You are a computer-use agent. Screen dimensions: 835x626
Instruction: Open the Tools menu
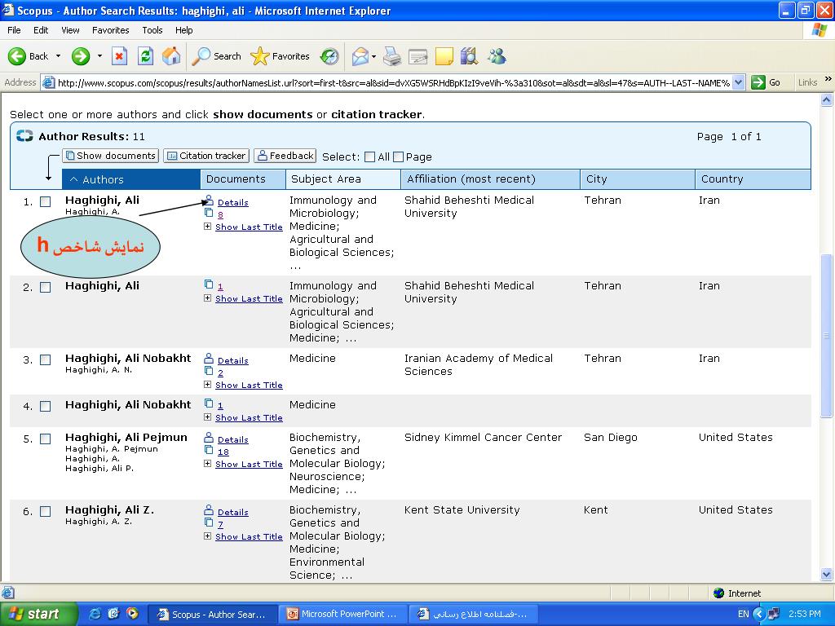(152, 30)
